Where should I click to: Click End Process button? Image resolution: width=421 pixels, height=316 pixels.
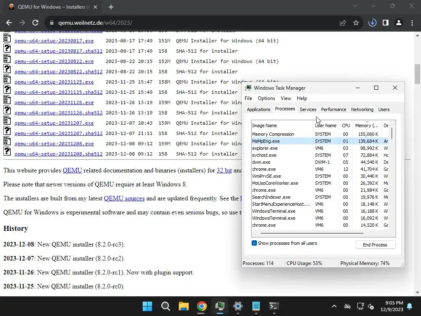coord(375,245)
